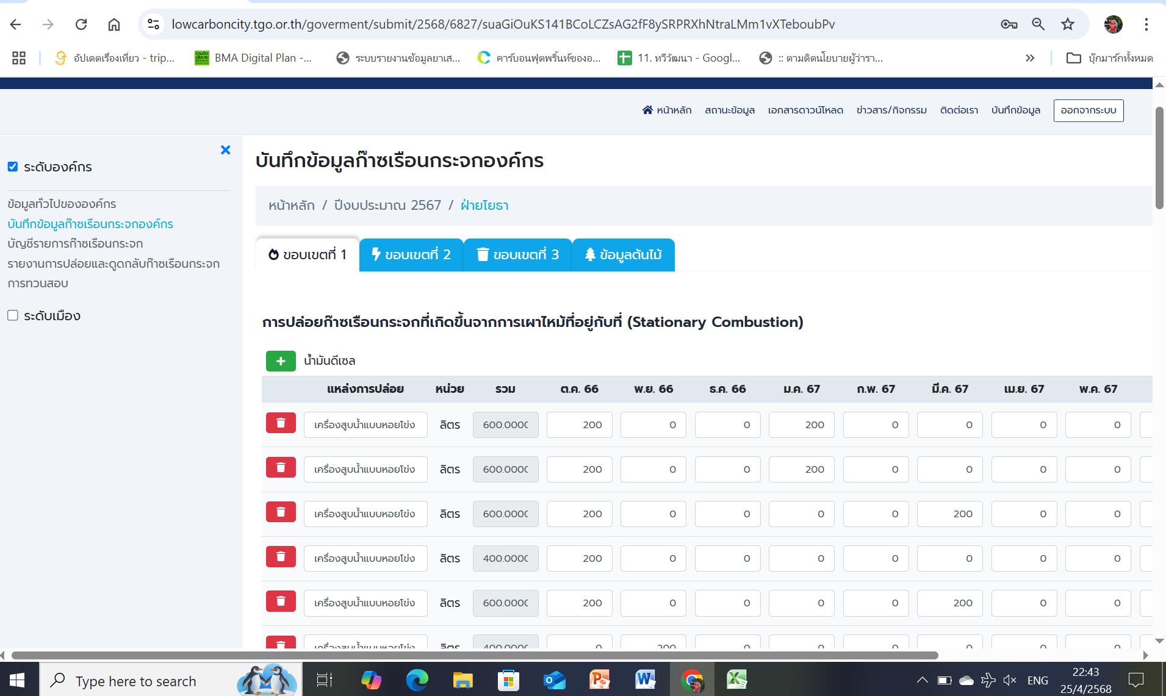
Task: Switch to the ข้อมูลต้นไม้ tab
Action: [x=624, y=254]
